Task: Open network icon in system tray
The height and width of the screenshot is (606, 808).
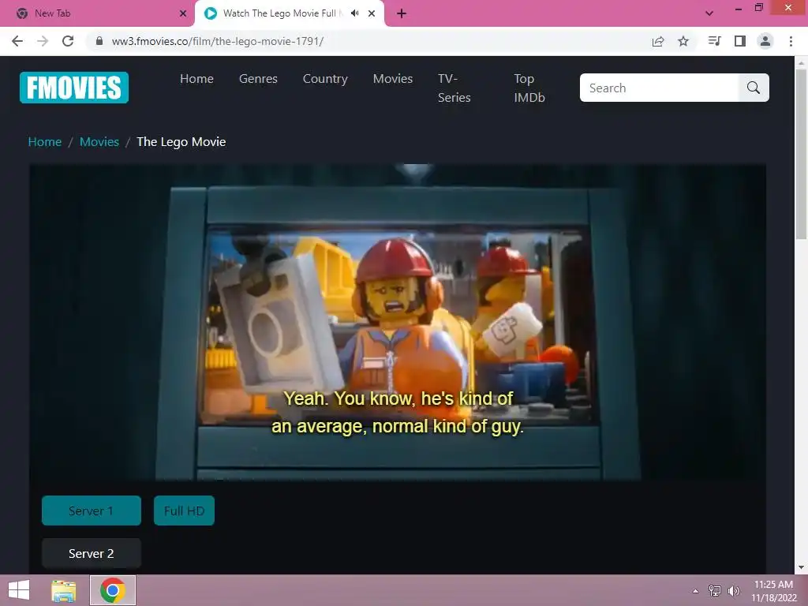Action: point(715,591)
